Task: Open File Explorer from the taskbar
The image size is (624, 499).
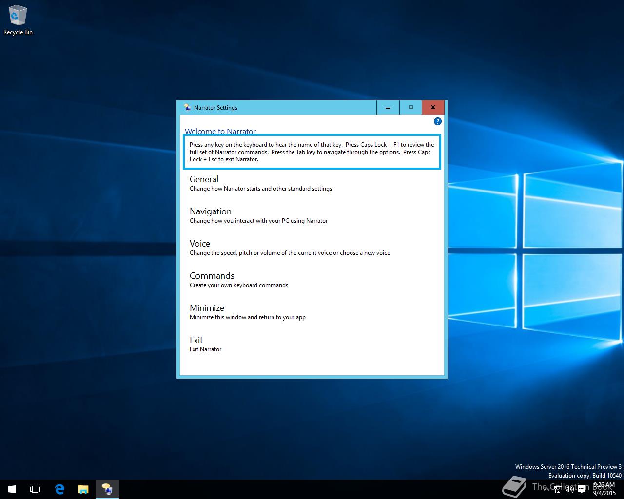Action: [83, 489]
